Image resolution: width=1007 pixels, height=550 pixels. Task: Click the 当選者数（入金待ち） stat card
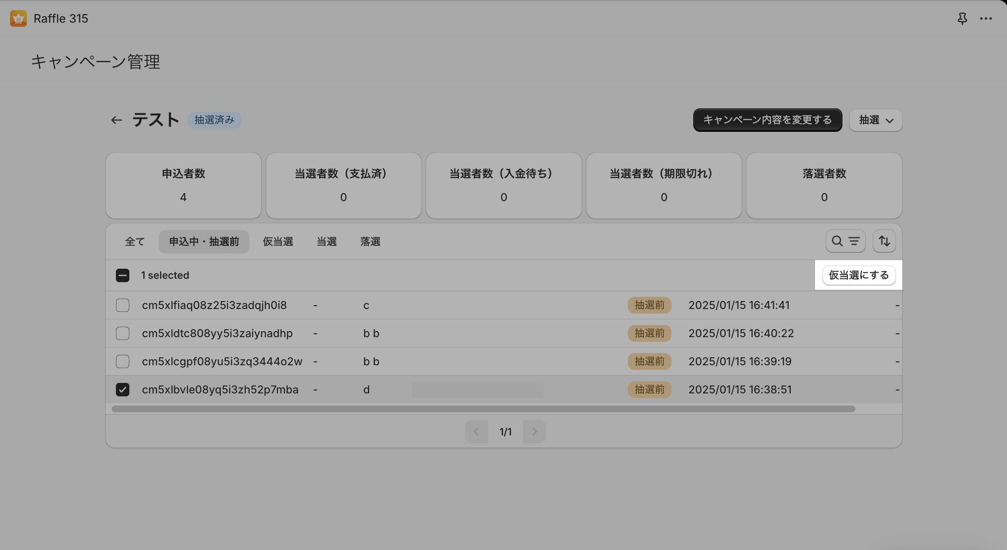(x=503, y=185)
